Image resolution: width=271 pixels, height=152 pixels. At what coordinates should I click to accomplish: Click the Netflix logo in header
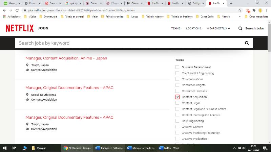20,28
